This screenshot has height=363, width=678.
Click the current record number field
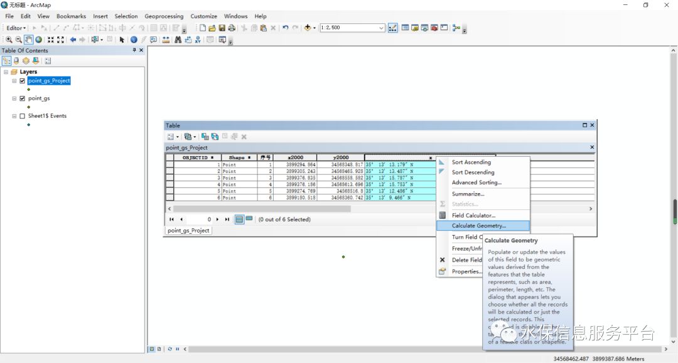[x=200, y=219]
